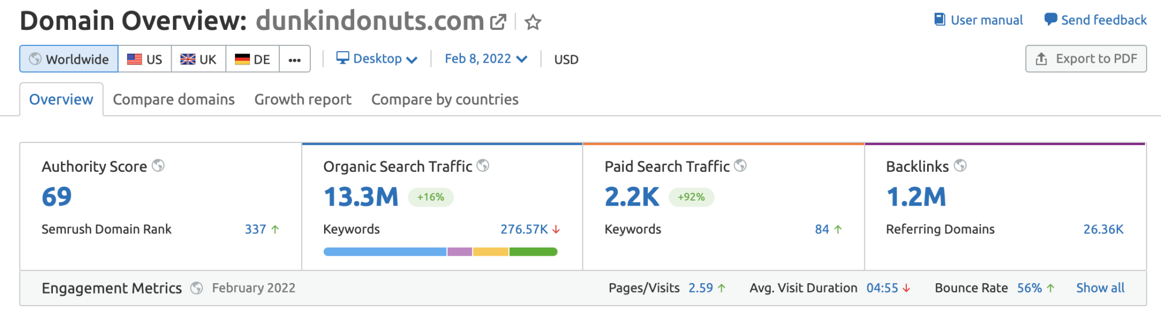This screenshot has height=320, width=1161.
Task: Click globe icon beside Backlinks
Action: [960, 166]
